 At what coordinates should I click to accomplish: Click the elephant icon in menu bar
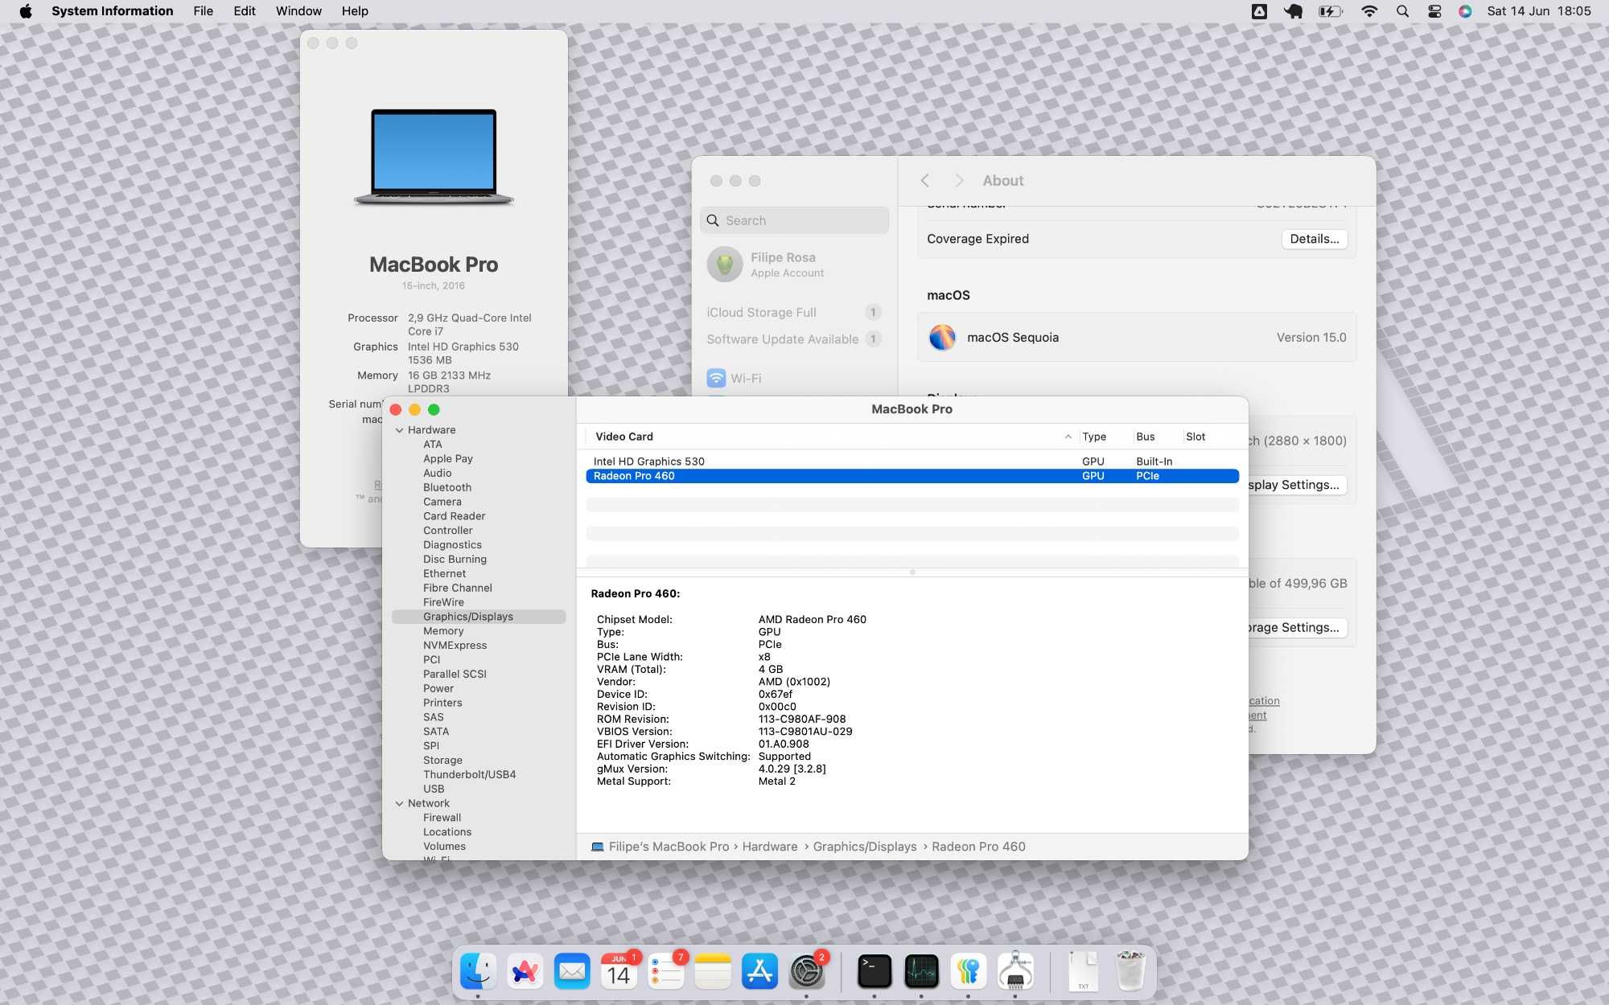click(1294, 11)
